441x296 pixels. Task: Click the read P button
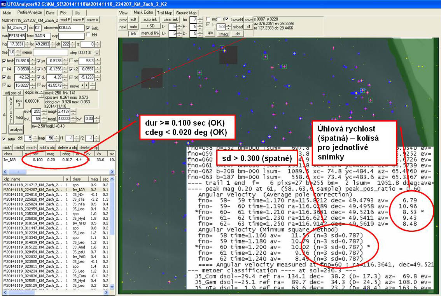coord(65,20)
